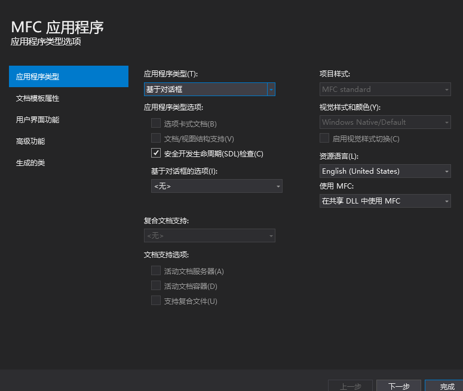Viewport: 463px width, 391px height.
Task: Click the 应用程序类型选项 section label
Action: pyautogui.click(x=173, y=107)
